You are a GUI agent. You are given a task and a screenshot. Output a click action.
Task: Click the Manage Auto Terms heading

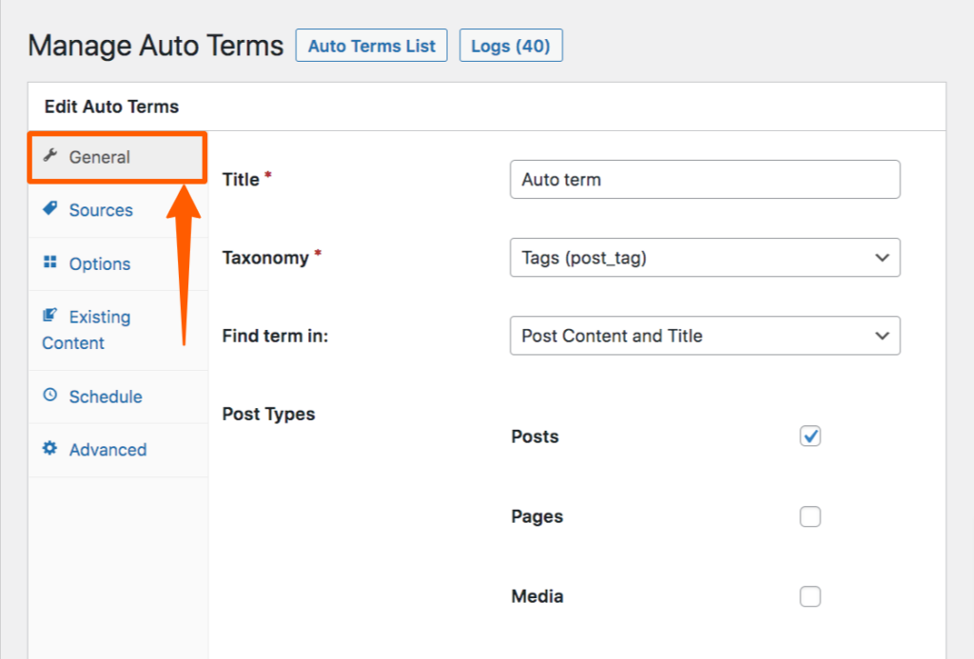click(x=155, y=46)
